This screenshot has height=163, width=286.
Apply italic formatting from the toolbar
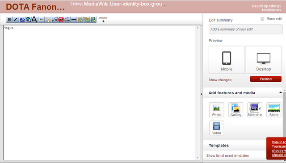[16, 20]
